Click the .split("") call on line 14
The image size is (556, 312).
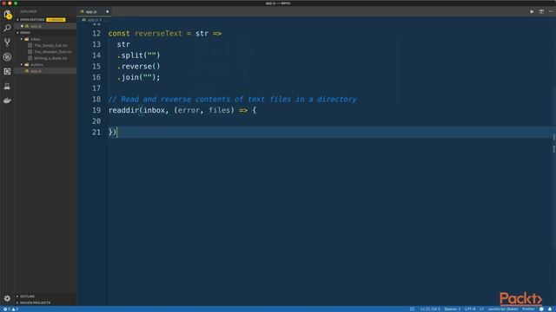(x=139, y=55)
